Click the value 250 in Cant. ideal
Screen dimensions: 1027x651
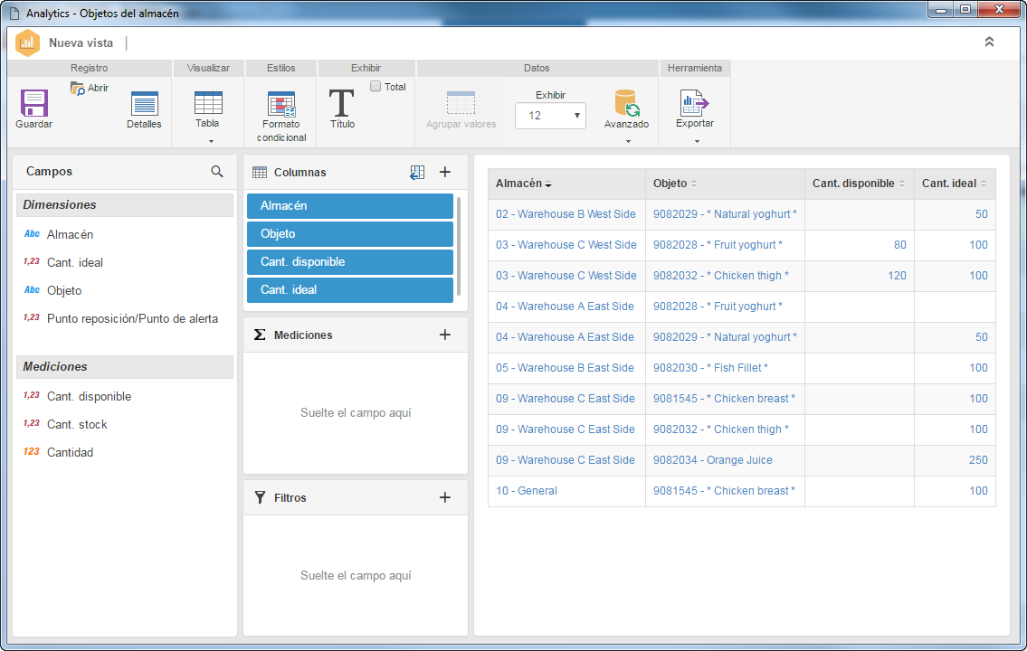(x=978, y=460)
